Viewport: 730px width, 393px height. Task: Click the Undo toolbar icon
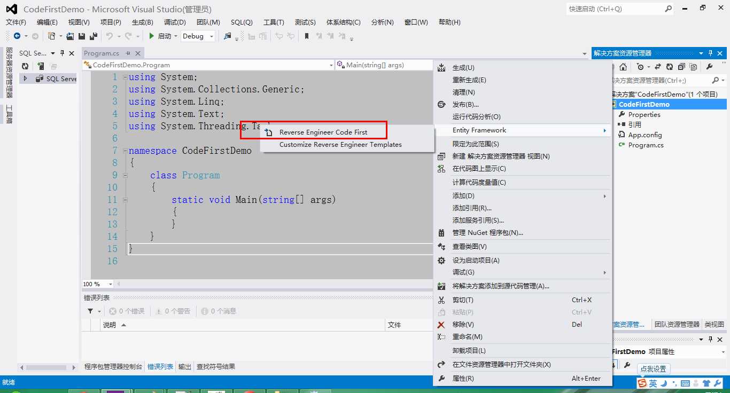(109, 36)
